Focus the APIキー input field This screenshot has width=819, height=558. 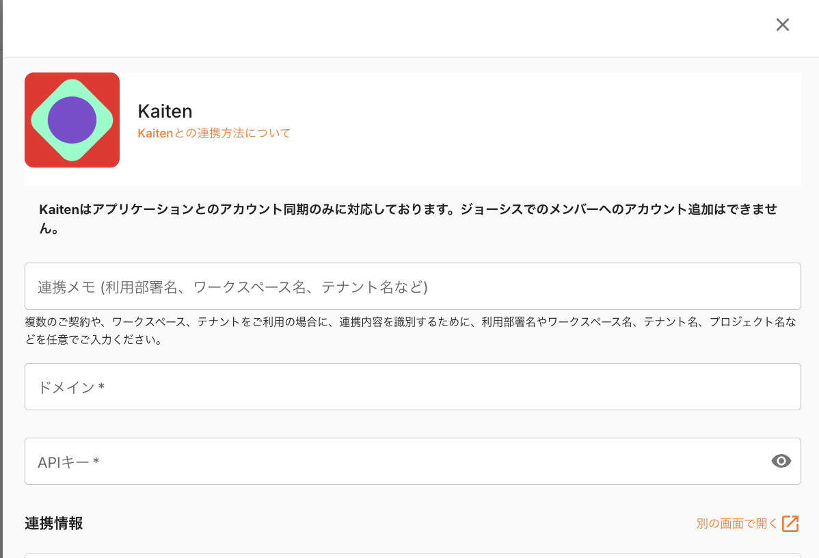coord(397,462)
